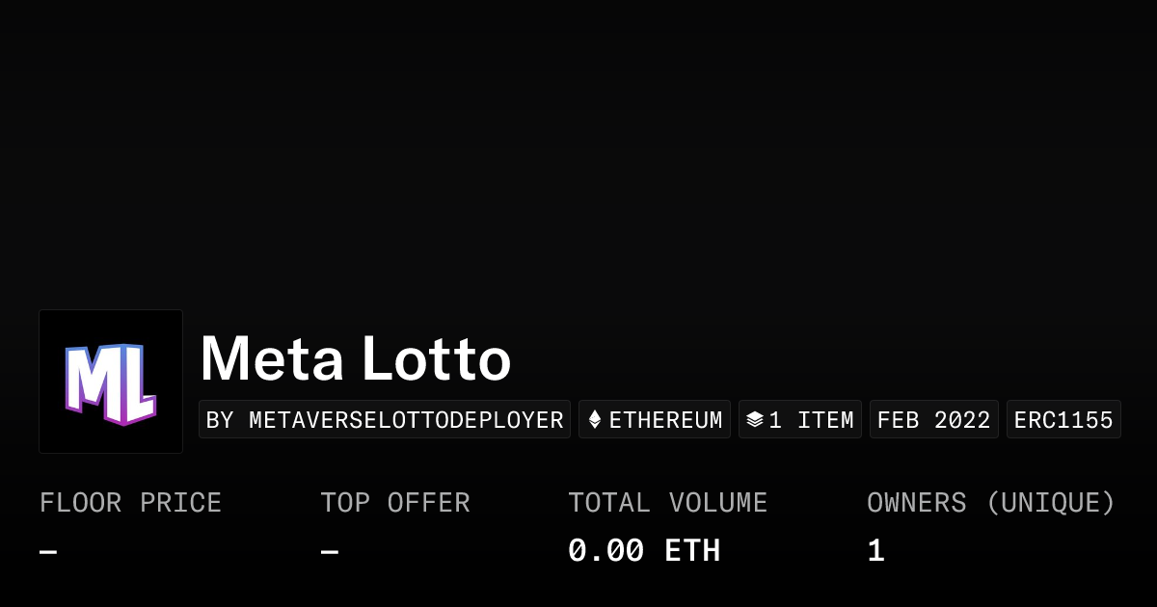Click the 0.00 number in total volume
Viewport: 1157px width, 607px height.
coord(605,551)
